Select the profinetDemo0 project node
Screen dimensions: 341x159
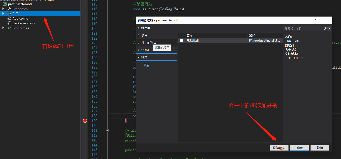pos(20,4)
